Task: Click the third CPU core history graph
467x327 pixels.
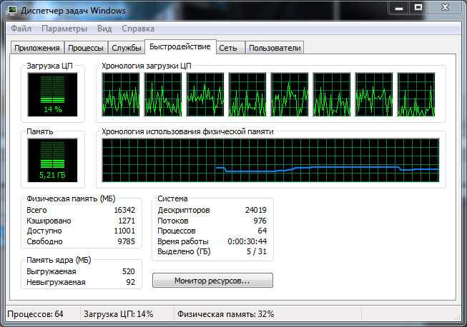Action: click(x=205, y=94)
